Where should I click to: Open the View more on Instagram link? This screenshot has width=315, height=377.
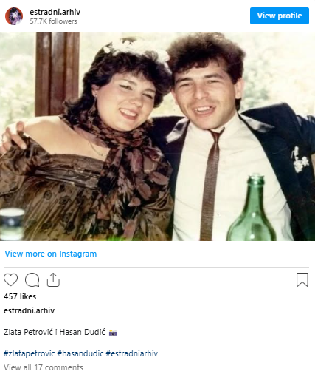click(51, 254)
